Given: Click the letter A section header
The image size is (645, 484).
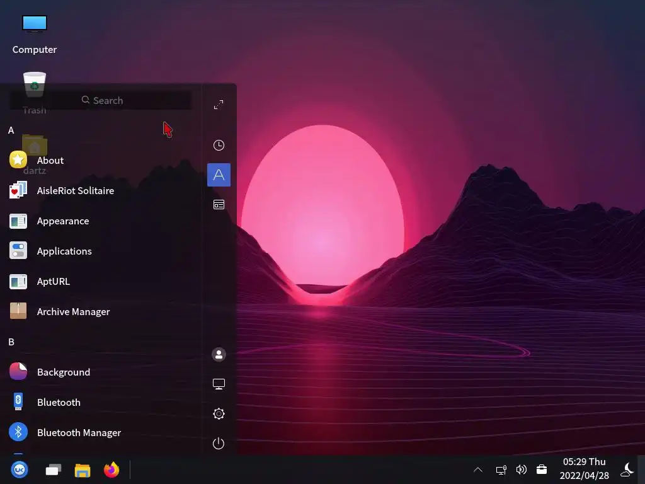Looking at the screenshot, I should point(11,130).
